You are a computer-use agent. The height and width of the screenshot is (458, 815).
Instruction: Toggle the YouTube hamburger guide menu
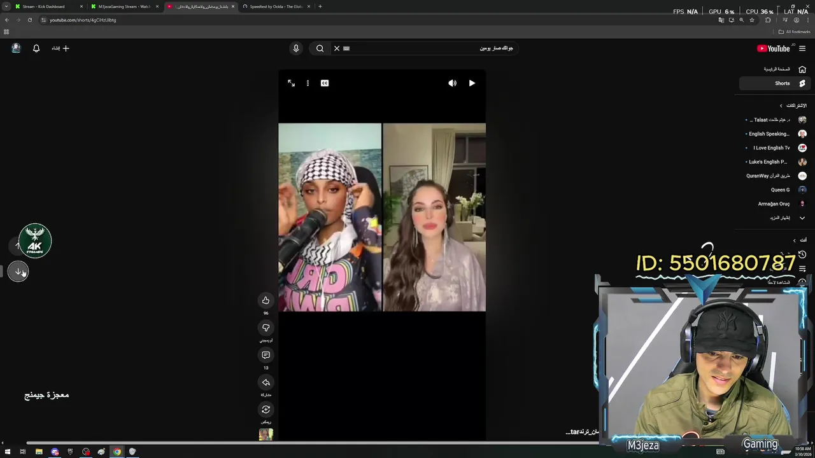802,48
